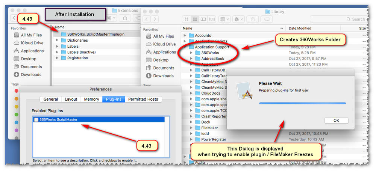Sort Library list by Size column
Screen dimensions: 376x172
click(x=354, y=28)
